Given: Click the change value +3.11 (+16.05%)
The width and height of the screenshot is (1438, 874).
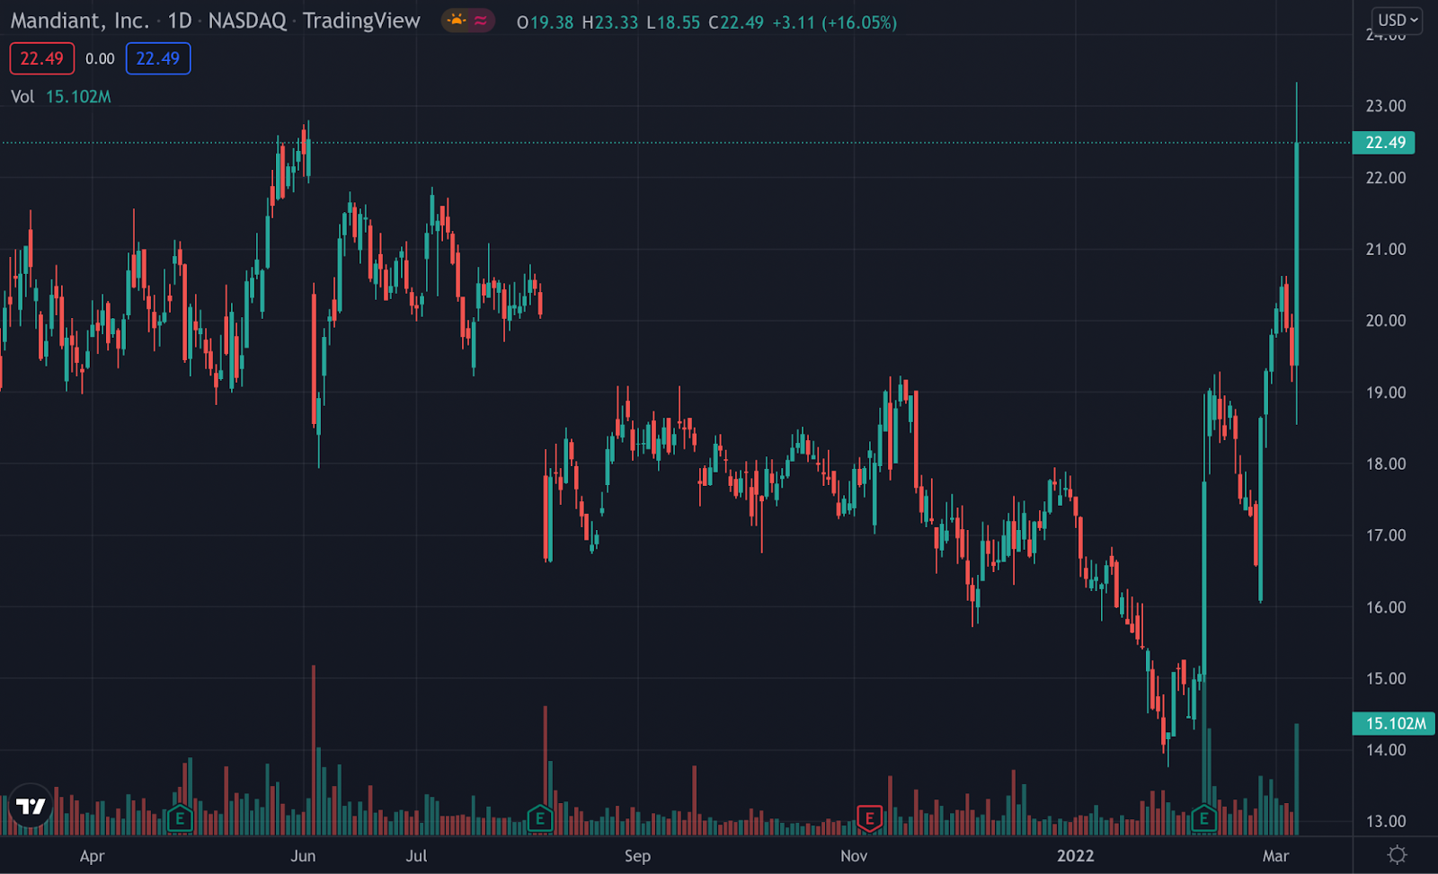Looking at the screenshot, I should (834, 22).
